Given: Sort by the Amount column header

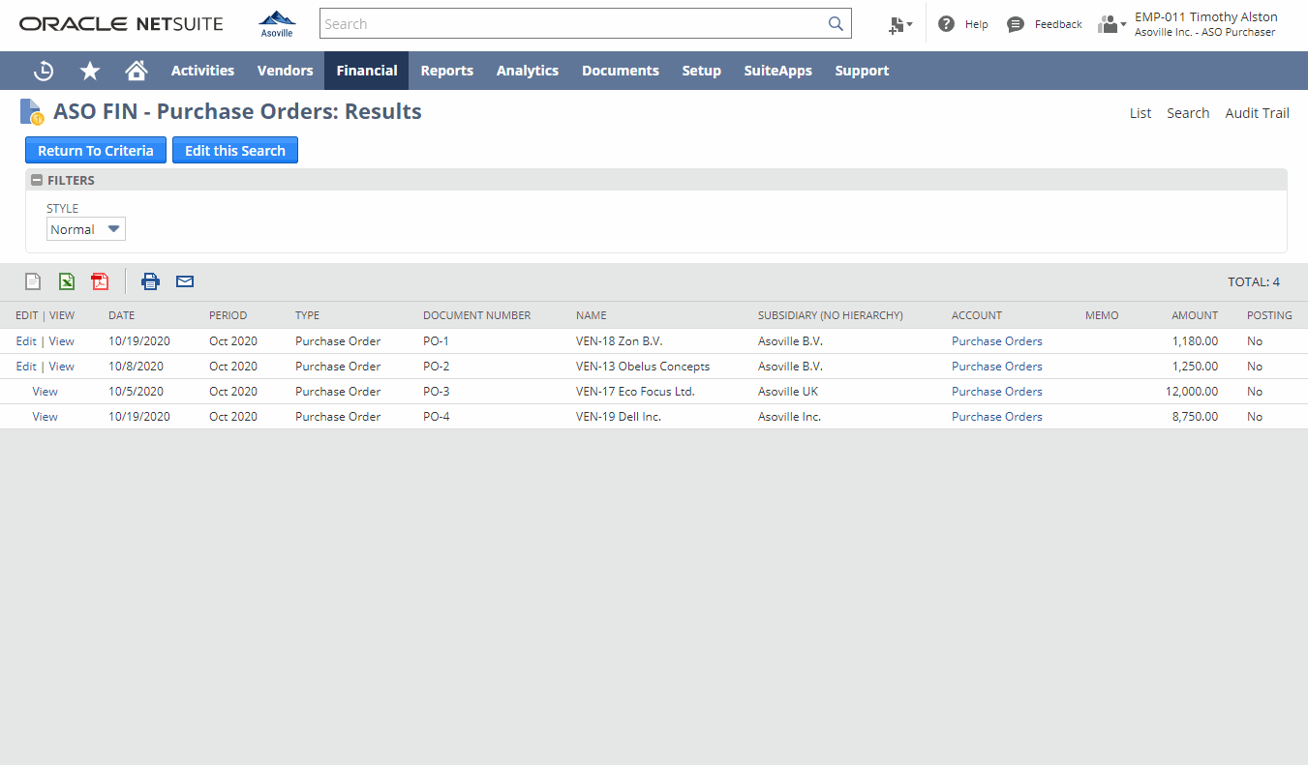Looking at the screenshot, I should click(1195, 315).
